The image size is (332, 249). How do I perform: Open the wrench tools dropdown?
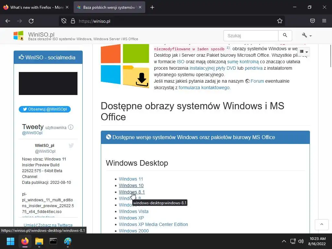[307, 35]
